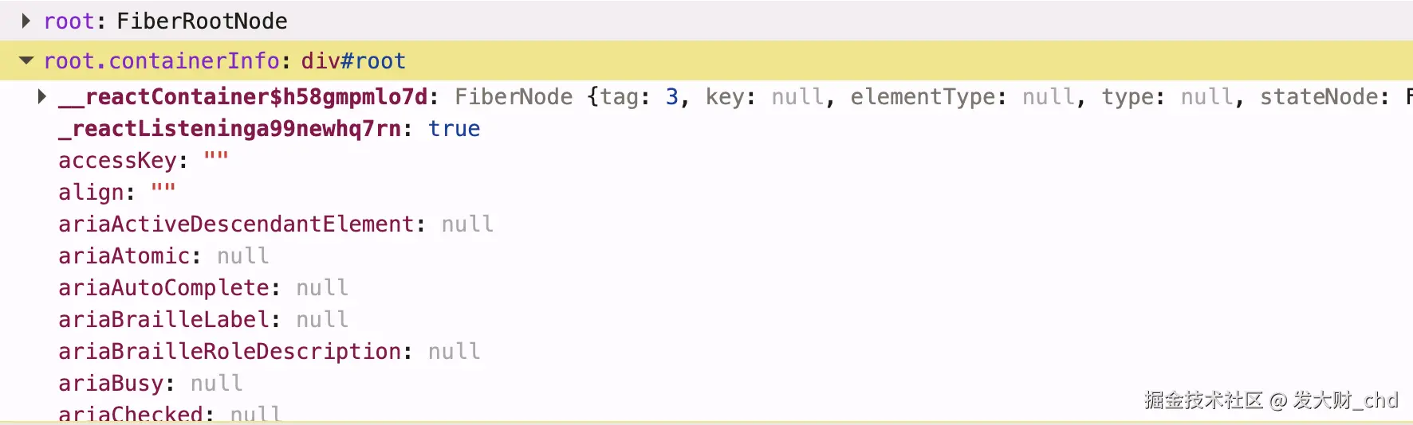Screen dimensions: 1413x425
Task: Click the true value of _reactListening
Action: (454, 129)
